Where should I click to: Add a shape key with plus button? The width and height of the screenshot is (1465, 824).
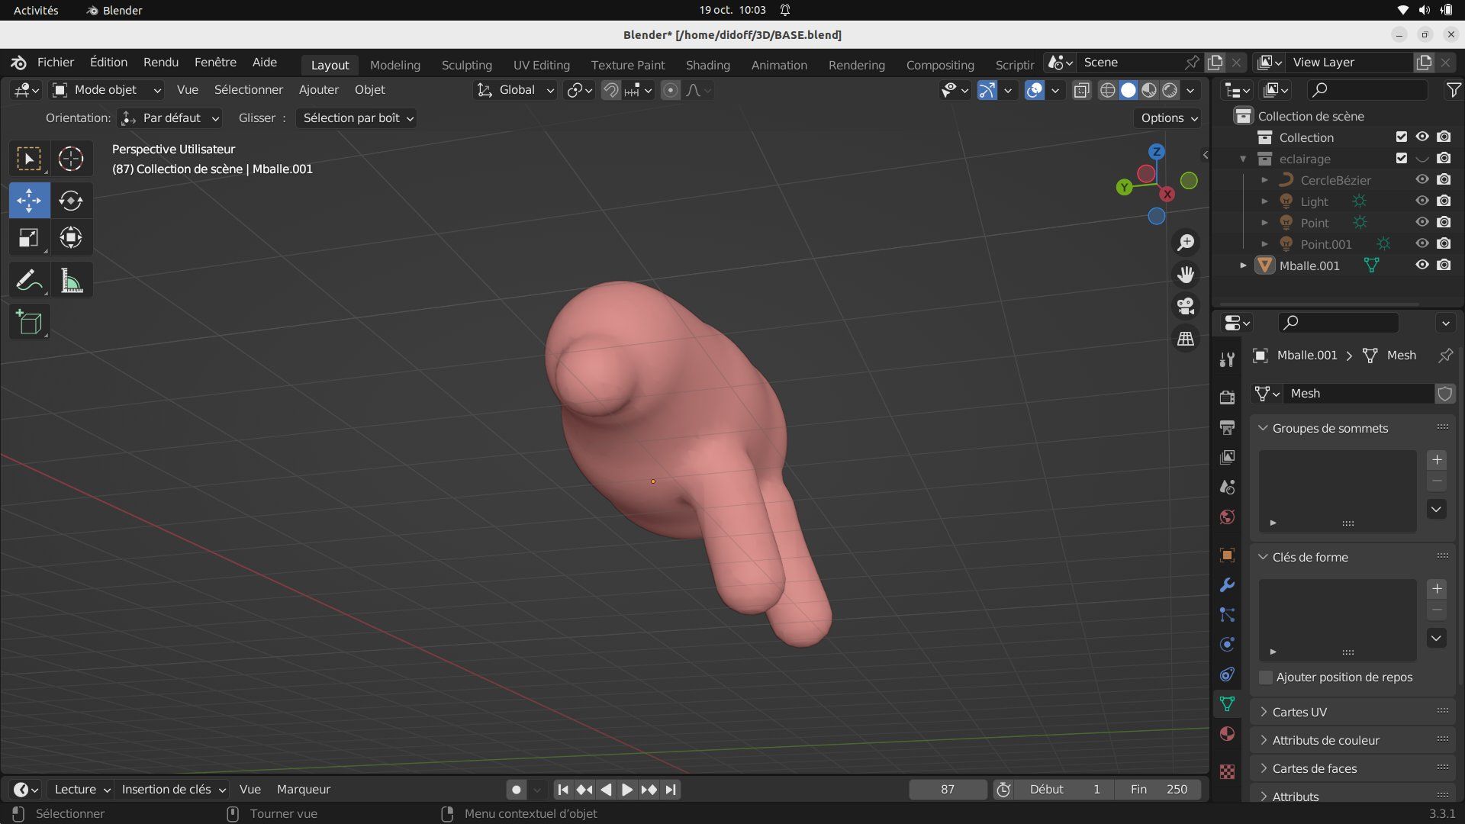(x=1437, y=589)
